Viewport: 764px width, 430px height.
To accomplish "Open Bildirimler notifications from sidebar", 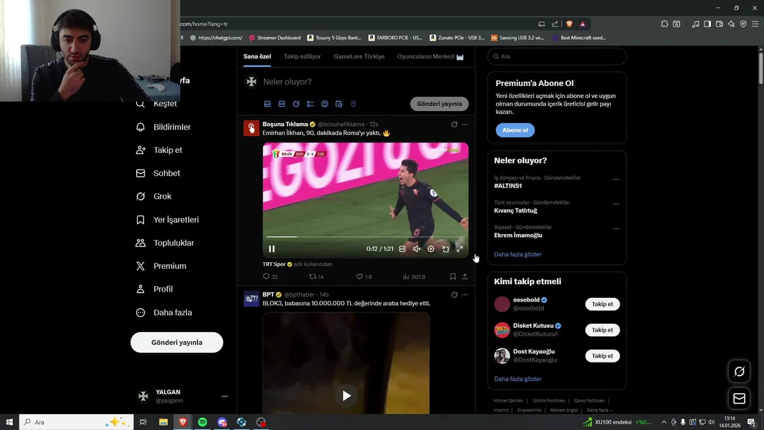I will (163, 127).
